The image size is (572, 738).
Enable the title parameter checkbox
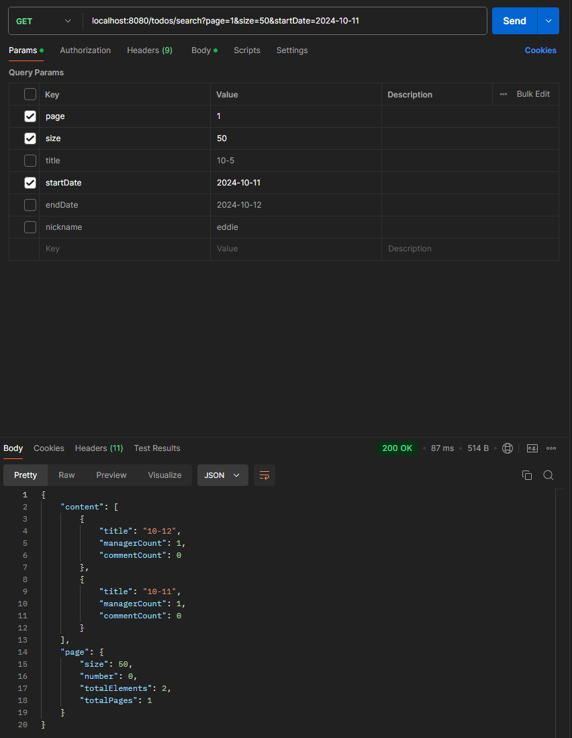pyautogui.click(x=30, y=161)
